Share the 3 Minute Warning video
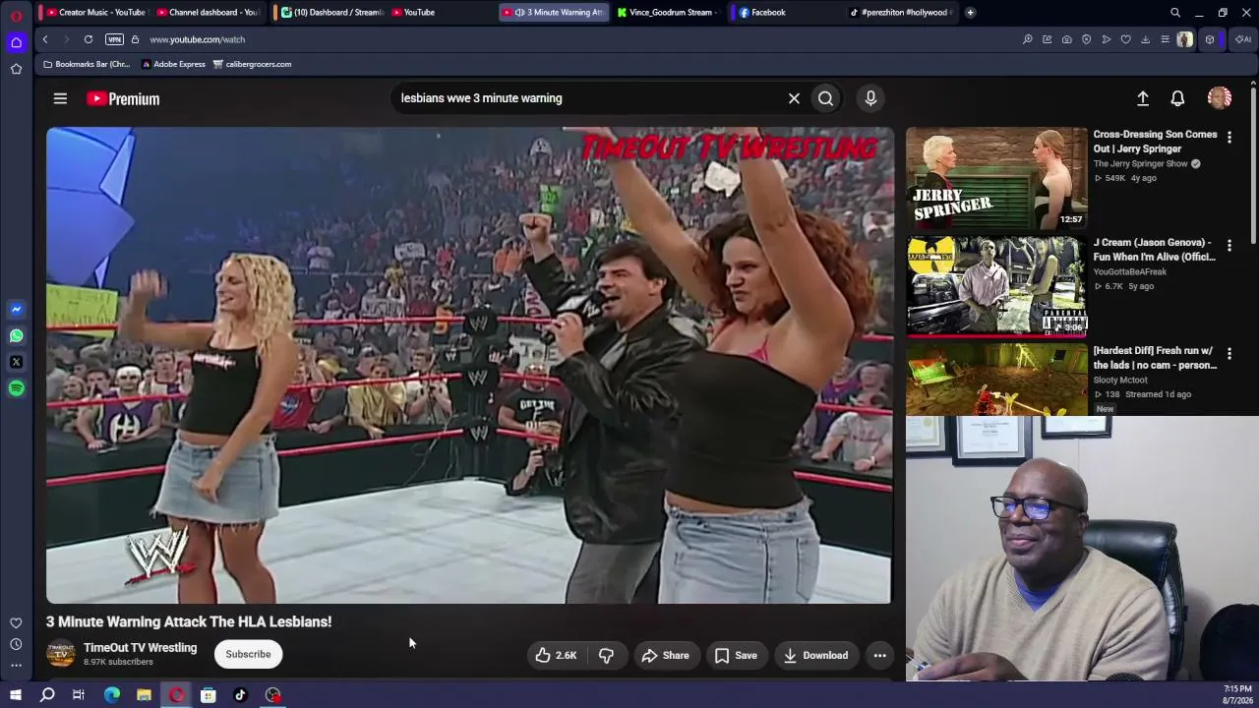The height and width of the screenshot is (708, 1259). (666, 655)
